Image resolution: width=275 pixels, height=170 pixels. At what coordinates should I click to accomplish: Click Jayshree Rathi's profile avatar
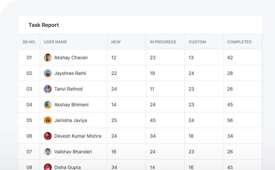tap(48, 73)
